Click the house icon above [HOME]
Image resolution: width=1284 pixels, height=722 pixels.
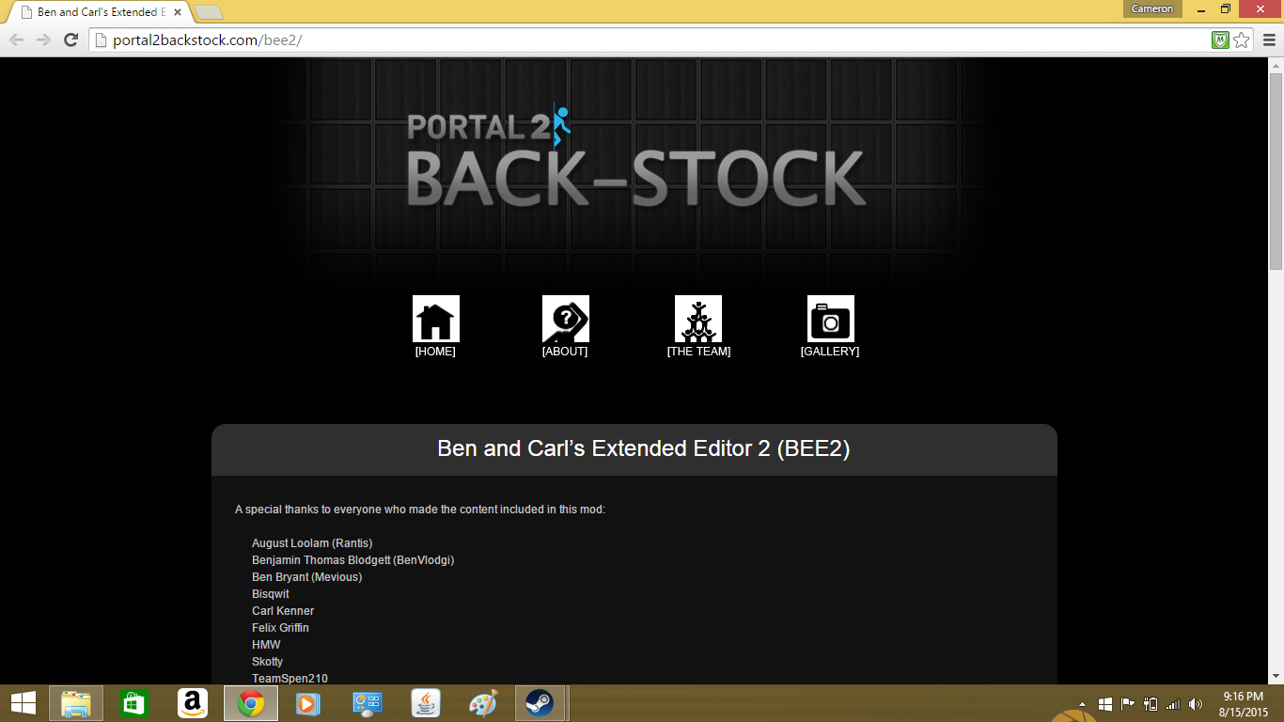point(435,319)
